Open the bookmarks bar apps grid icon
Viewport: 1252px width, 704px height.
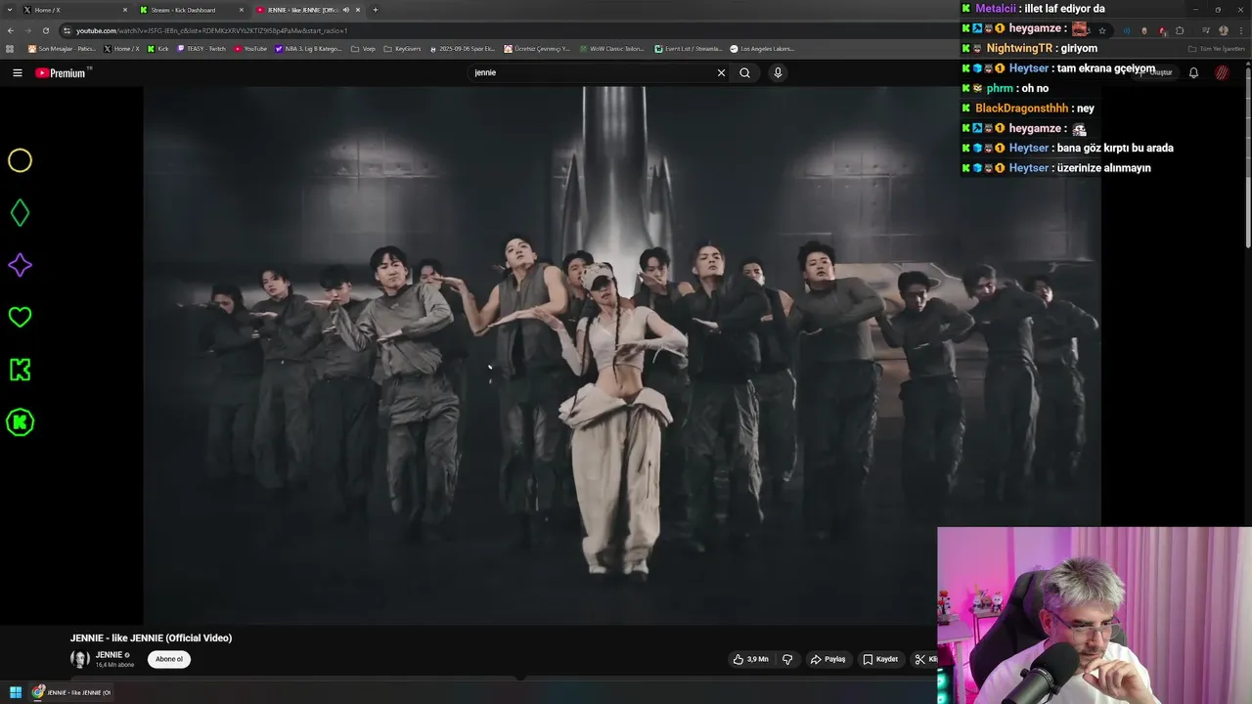point(11,48)
